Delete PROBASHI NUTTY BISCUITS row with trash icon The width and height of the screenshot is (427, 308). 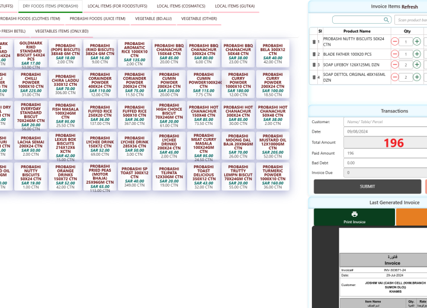(313, 42)
